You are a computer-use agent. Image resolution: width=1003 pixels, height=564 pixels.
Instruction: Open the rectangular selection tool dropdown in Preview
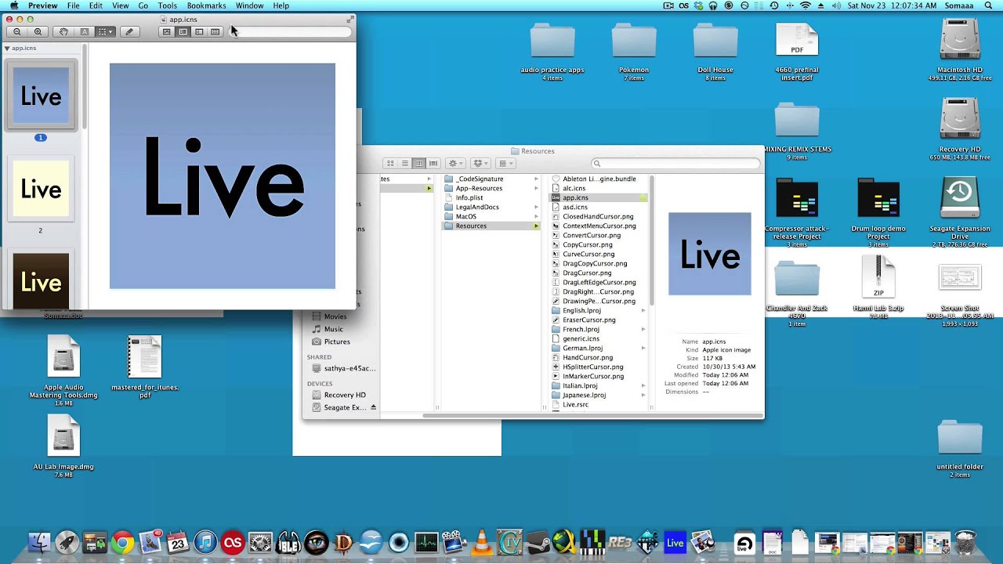click(106, 32)
